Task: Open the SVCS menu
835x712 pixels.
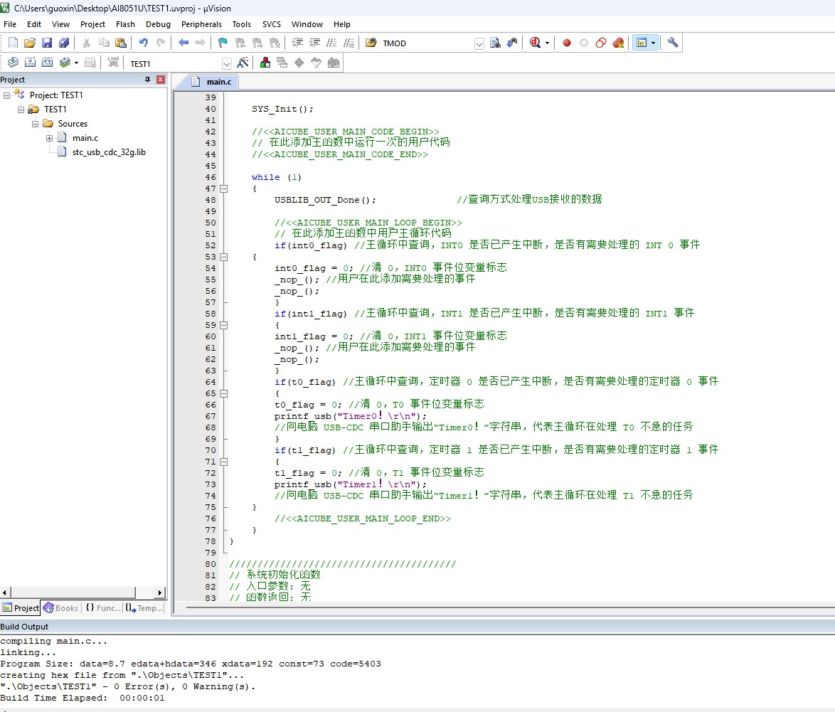Action: pyautogui.click(x=272, y=24)
